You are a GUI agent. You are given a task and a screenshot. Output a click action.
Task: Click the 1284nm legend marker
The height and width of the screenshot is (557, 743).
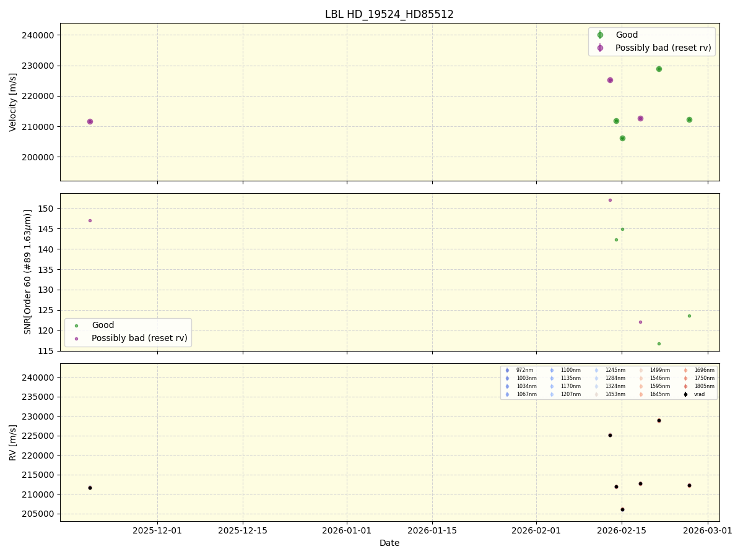[x=596, y=378]
